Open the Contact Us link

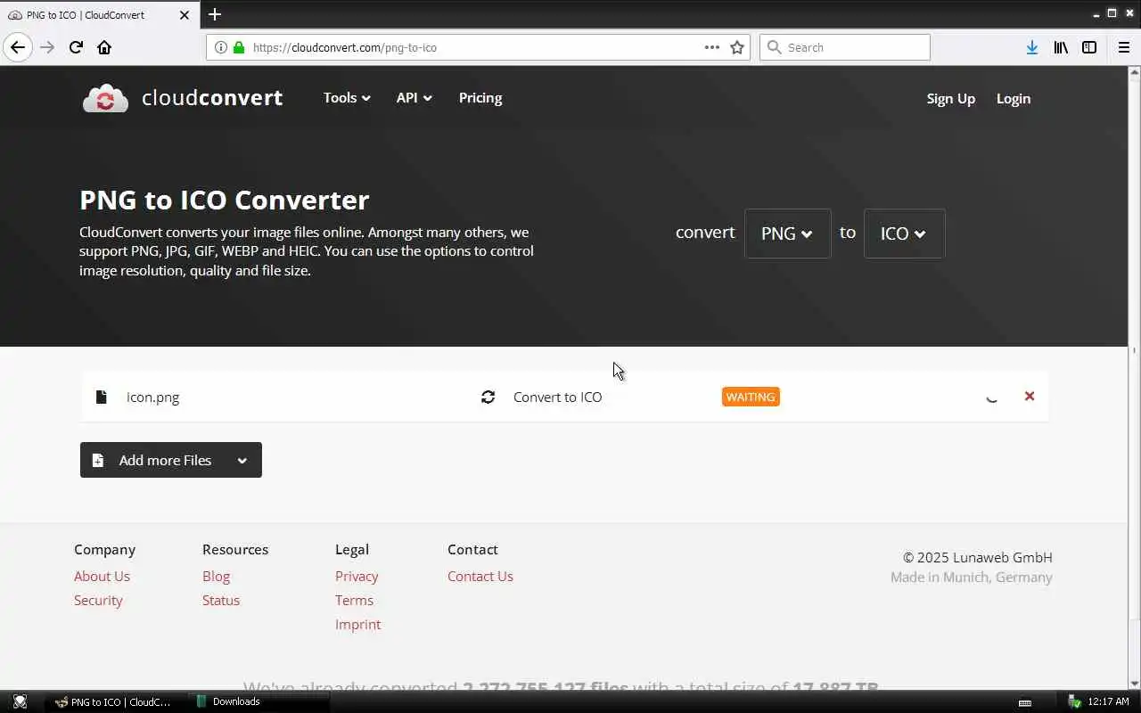480,576
